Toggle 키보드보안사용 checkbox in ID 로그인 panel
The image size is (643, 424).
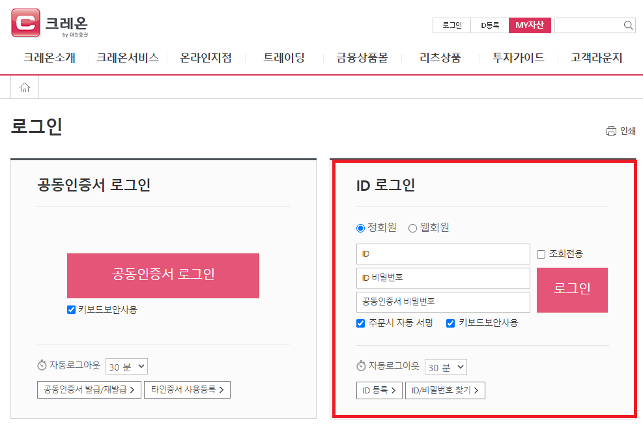tap(450, 323)
